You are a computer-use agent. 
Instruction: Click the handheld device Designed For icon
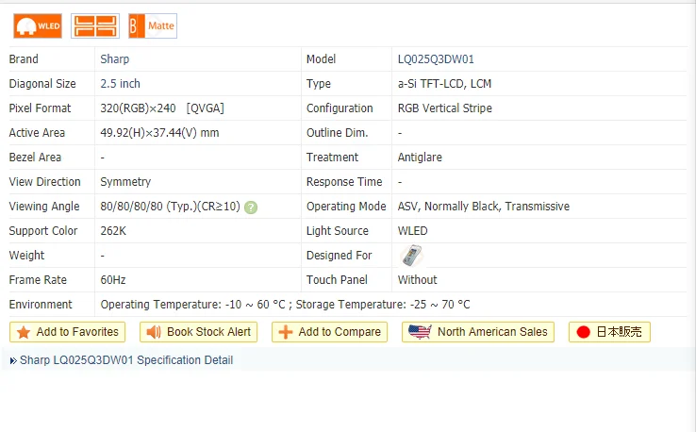click(x=412, y=256)
